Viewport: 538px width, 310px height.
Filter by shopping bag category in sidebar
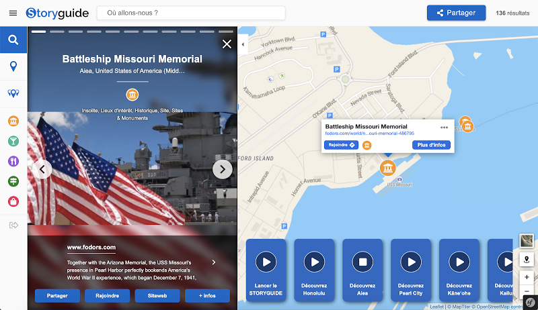pyautogui.click(x=13, y=201)
